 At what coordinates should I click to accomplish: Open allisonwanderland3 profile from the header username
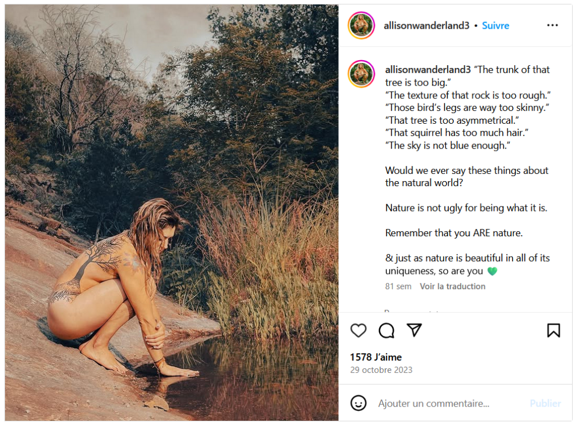pyautogui.click(x=426, y=25)
